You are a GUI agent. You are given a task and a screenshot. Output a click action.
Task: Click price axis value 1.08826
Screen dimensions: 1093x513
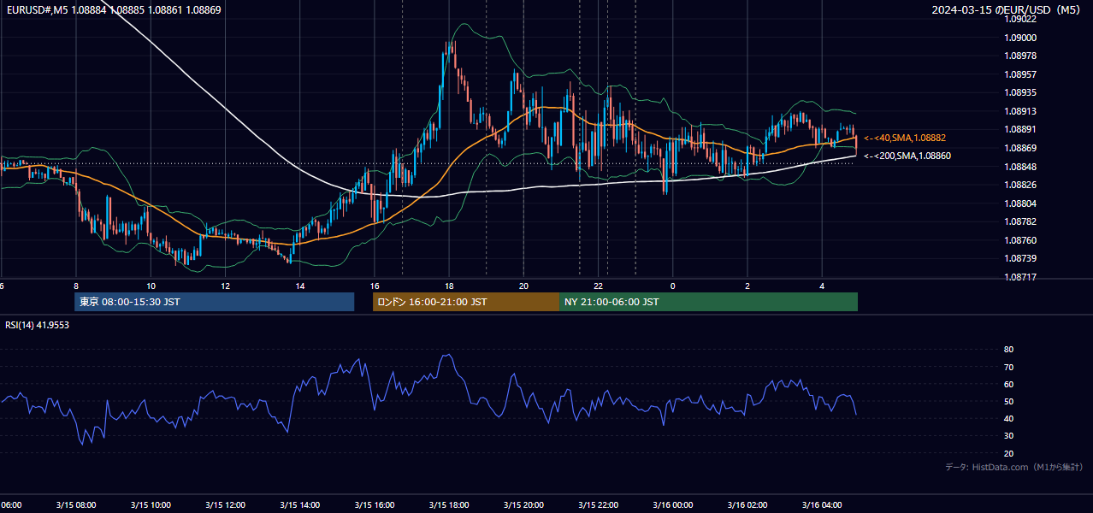tap(1020, 185)
